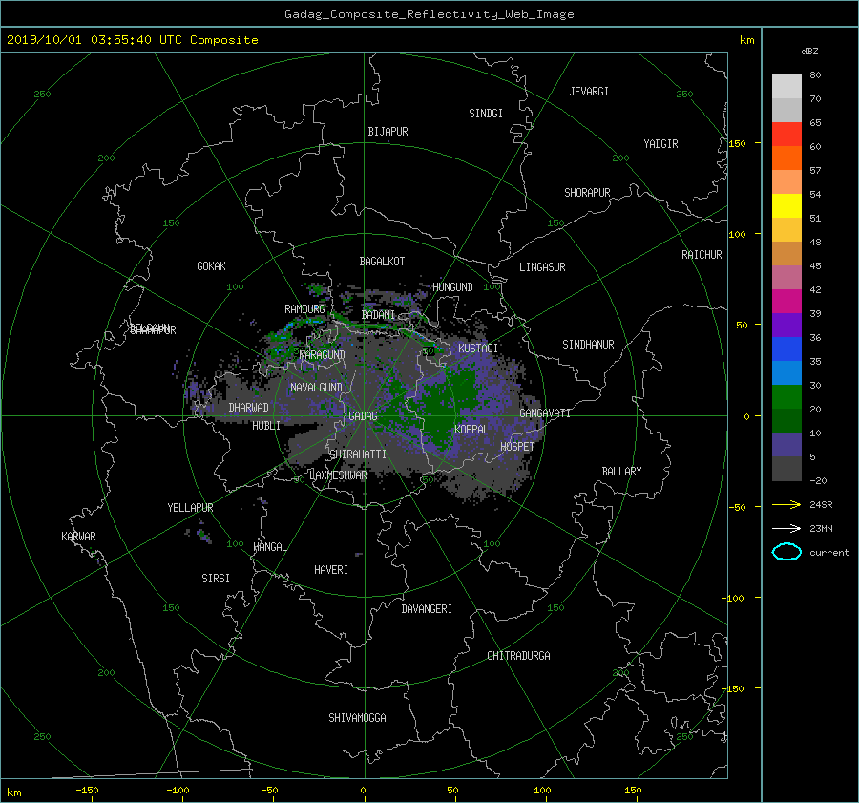The image size is (859, 803).
Task: Click the SHIVAMOGGA city label
Action: point(357,717)
